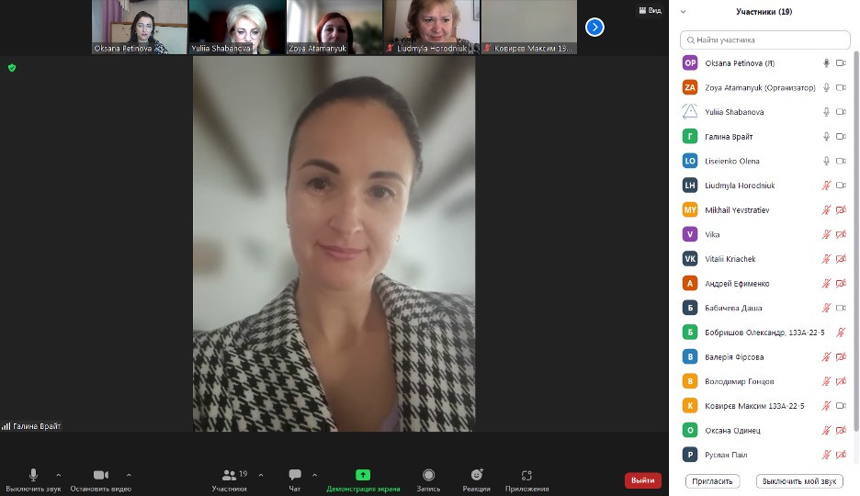Click green encryption shield icon
The image size is (860, 496).
[x=12, y=68]
